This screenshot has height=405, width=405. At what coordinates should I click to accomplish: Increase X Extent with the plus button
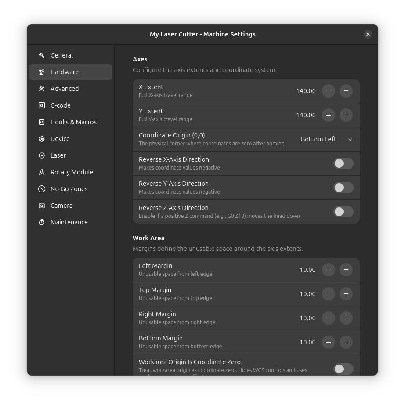[346, 91]
